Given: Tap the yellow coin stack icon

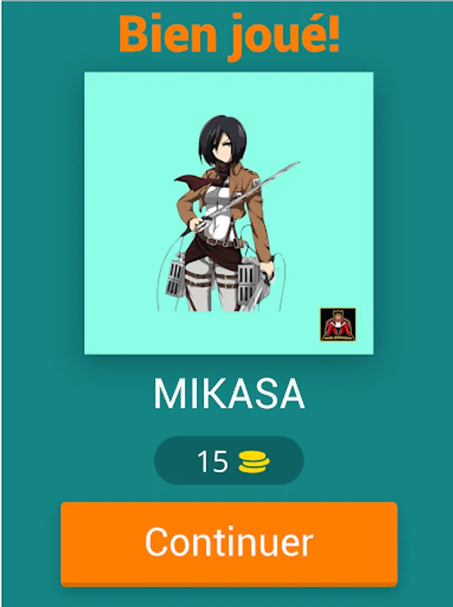Looking at the screenshot, I should (254, 462).
